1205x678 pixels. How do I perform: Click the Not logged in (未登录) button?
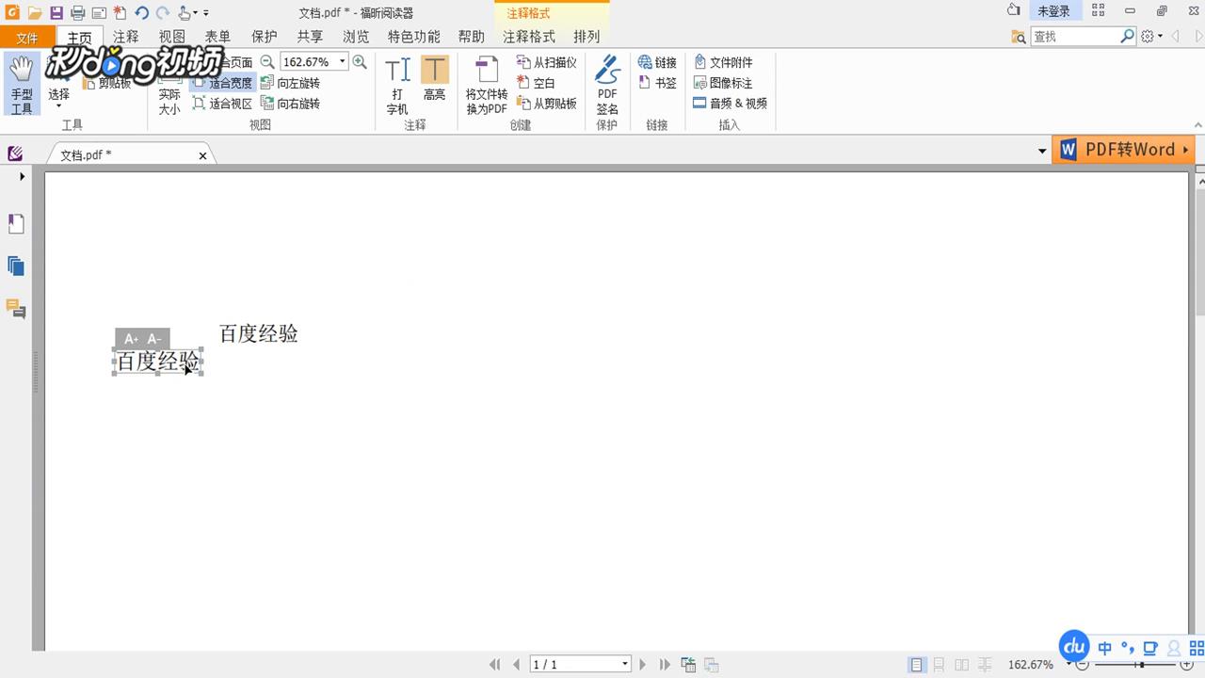coord(1054,11)
